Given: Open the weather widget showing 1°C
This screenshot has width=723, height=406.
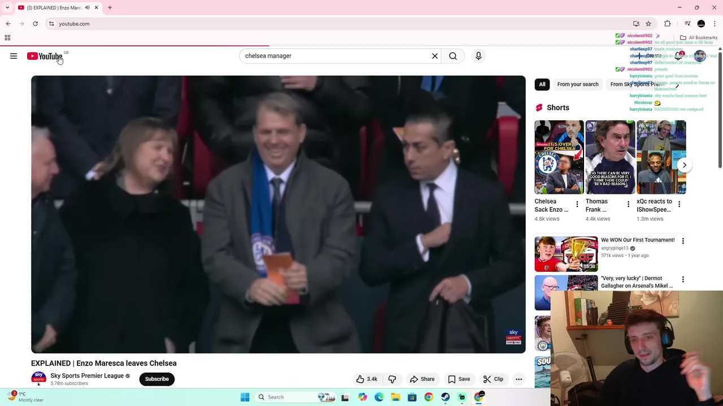Looking at the screenshot, I should point(25,397).
